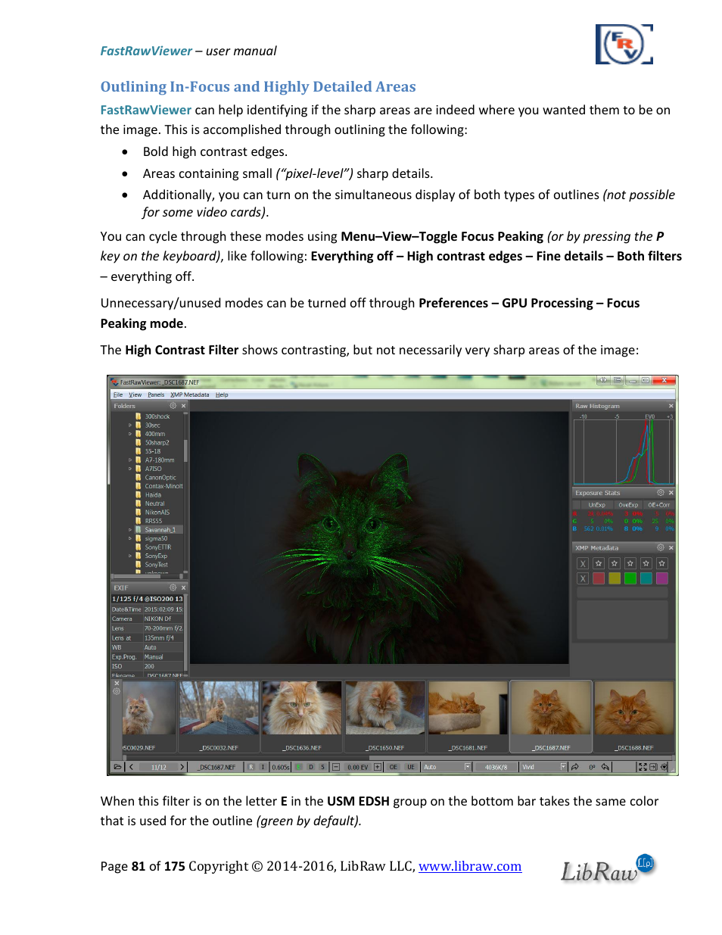Open the XMP Metadata menu

pos(190,394)
